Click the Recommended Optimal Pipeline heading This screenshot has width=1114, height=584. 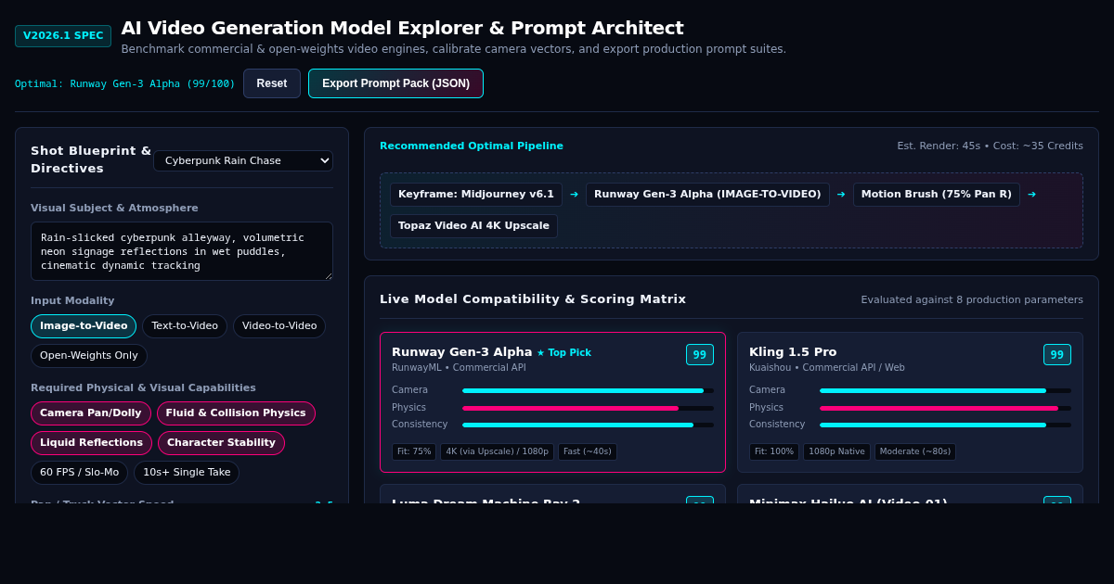(472, 146)
